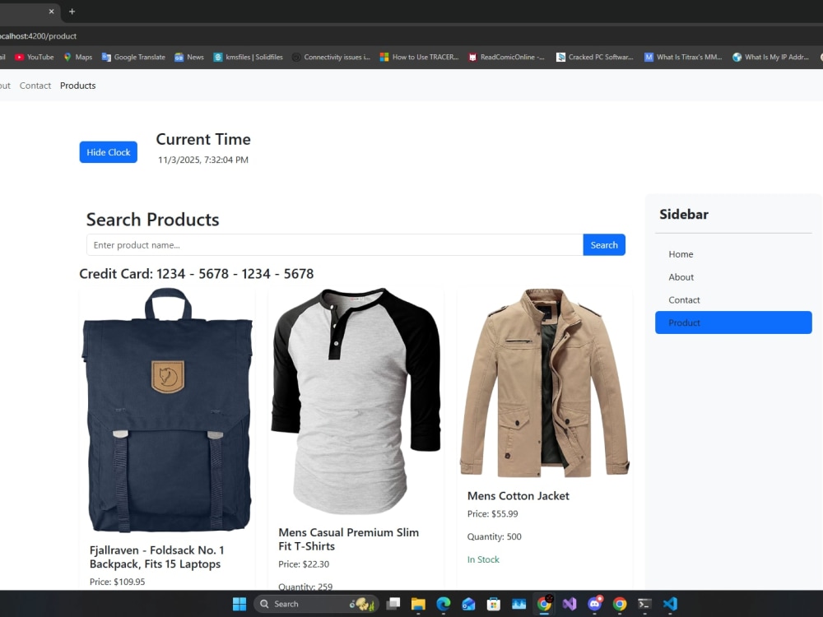Click the Price: $109.95 text
The height and width of the screenshot is (617, 823).
(x=117, y=582)
